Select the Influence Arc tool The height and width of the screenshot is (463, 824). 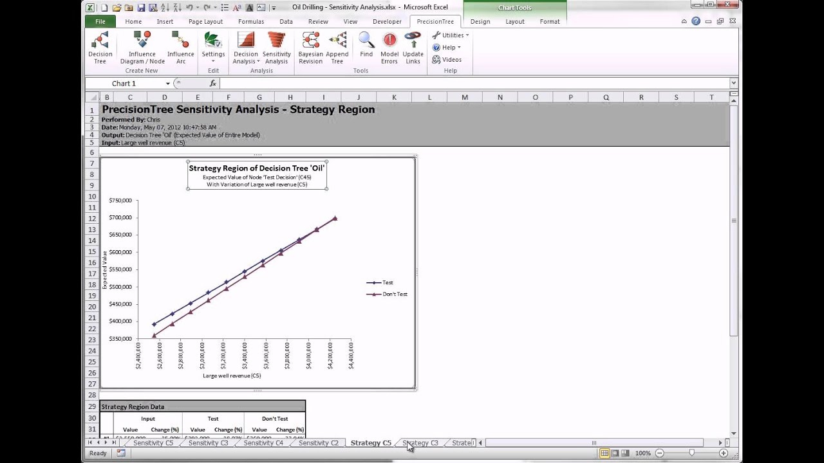181,48
